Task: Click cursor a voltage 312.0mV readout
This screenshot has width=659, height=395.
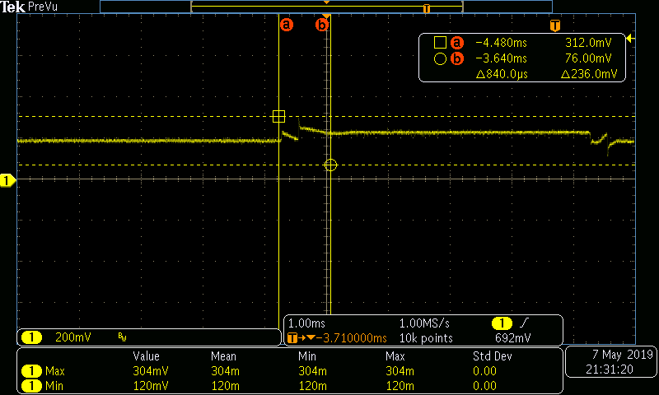Action: pos(588,43)
